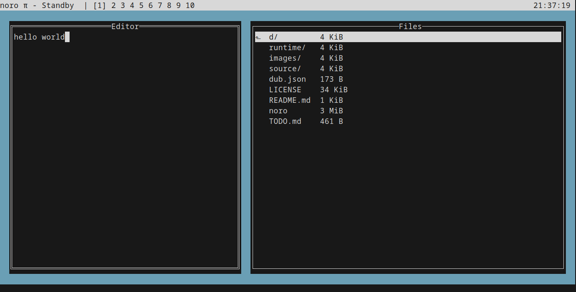Select the TODO.md file

point(285,121)
